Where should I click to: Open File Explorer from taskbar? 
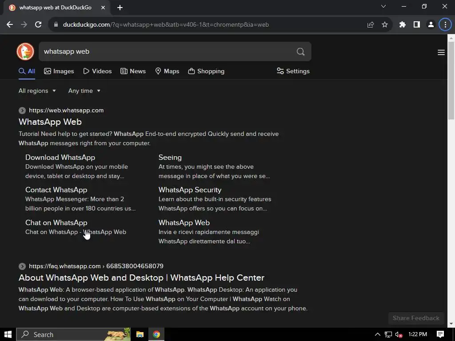[x=140, y=334]
